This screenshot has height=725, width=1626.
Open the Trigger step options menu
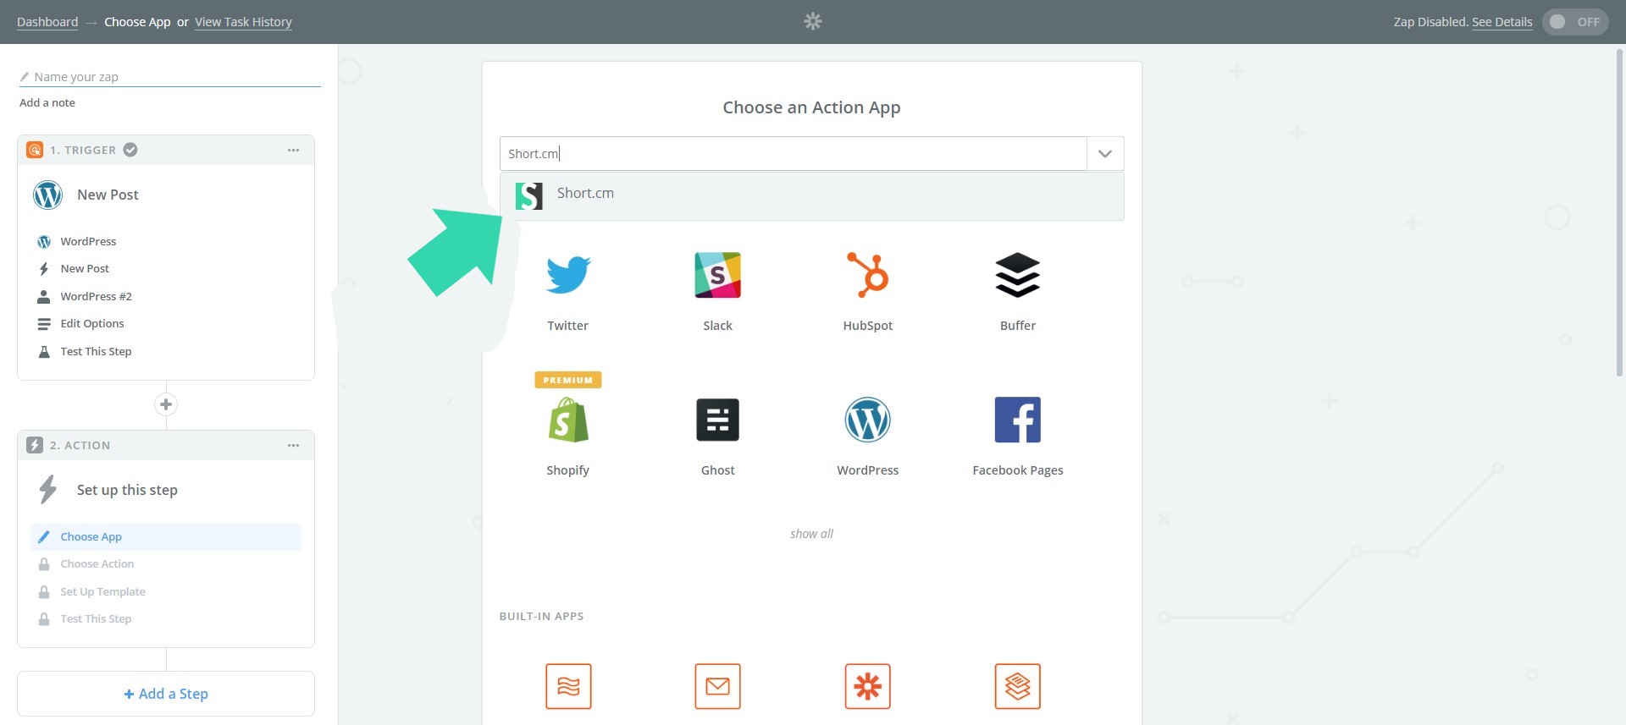[293, 151]
